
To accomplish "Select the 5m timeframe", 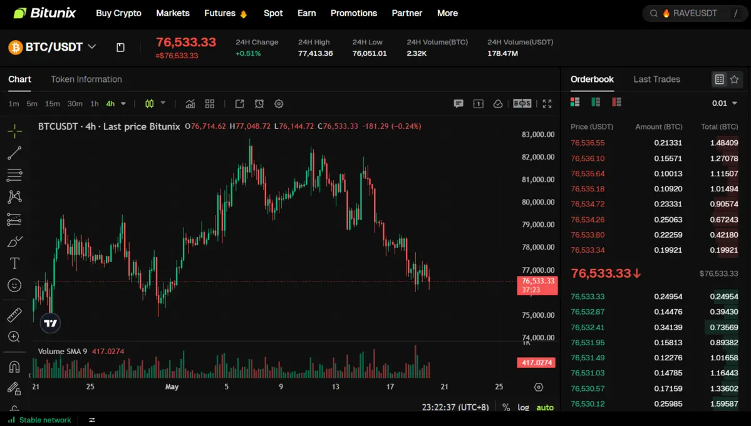I will tap(31, 104).
